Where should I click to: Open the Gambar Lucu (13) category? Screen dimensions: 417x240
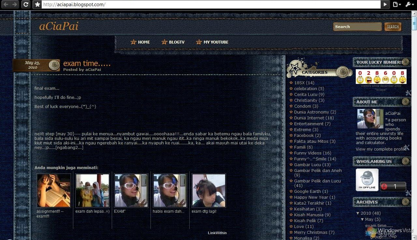coord(312,165)
